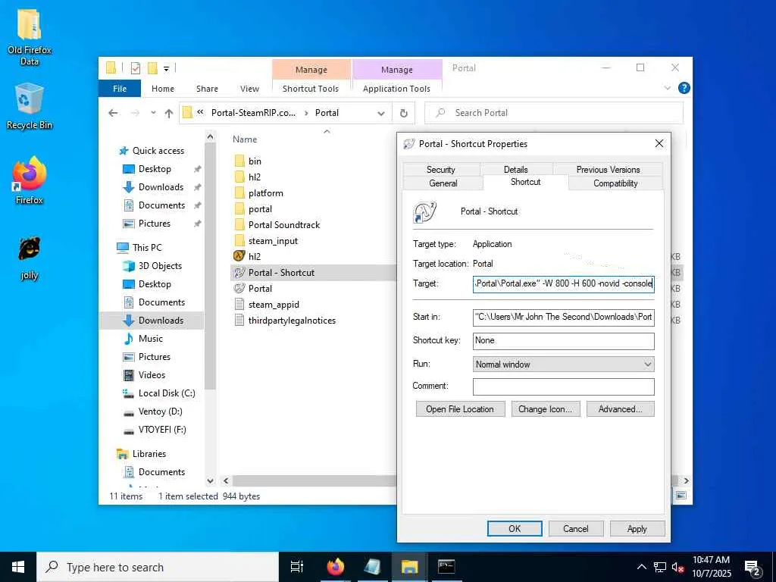This screenshot has height=582, width=776.
Task: Click into the Start in field
Action: (564, 318)
